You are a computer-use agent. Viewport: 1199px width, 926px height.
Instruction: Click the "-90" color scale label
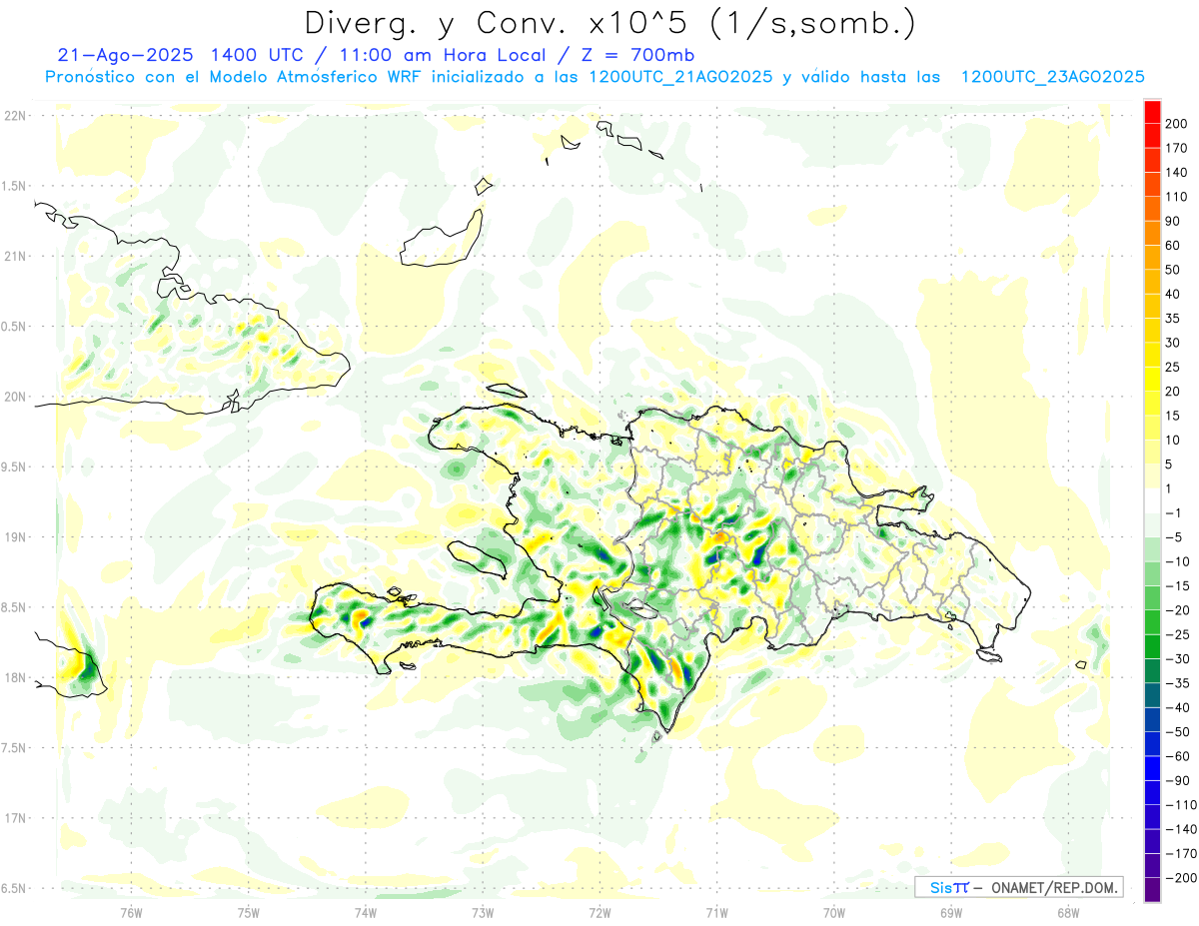[1180, 781]
